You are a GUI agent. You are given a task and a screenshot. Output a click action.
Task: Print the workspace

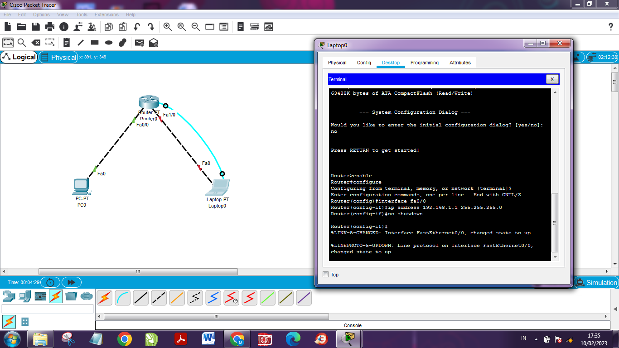[x=50, y=27]
